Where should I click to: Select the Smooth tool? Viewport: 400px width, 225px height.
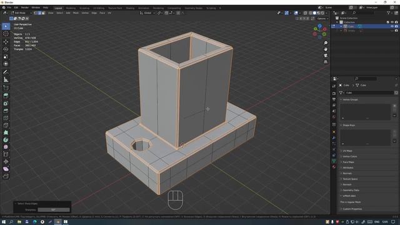pyautogui.click(x=6, y=147)
